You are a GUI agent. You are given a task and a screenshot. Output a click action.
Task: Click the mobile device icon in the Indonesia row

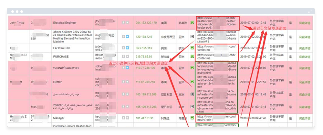click(192, 37)
